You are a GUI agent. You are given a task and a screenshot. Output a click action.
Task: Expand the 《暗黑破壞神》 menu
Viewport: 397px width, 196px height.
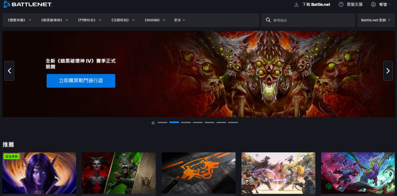[x=54, y=20]
